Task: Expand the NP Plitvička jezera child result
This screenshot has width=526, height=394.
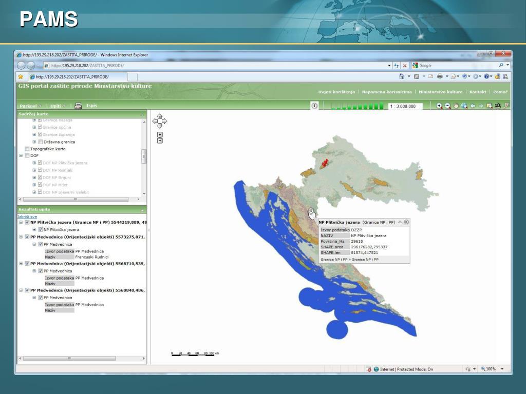Action: pos(34,229)
